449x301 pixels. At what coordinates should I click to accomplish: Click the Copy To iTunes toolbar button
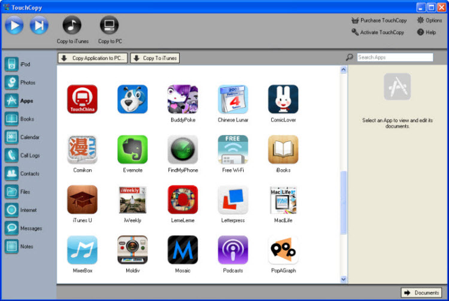155,58
